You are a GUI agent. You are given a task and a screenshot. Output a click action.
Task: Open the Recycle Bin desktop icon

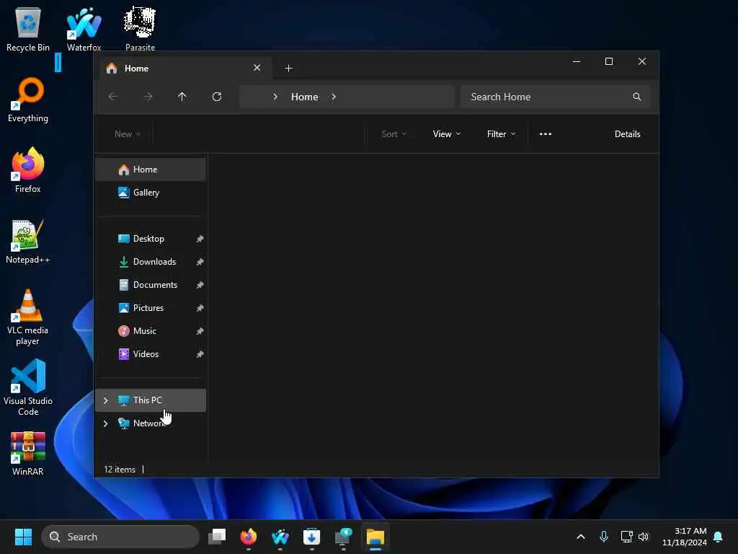point(28,29)
